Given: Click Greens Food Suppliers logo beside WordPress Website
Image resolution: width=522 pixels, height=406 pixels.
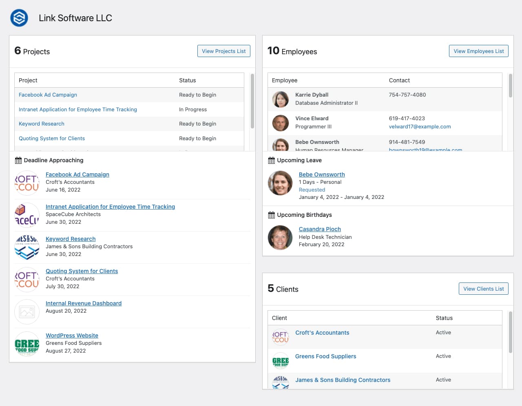Looking at the screenshot, I should [x=27, y=344].
